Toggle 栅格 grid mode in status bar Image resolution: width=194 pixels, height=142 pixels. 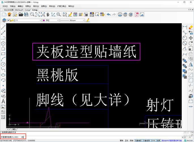121,140
